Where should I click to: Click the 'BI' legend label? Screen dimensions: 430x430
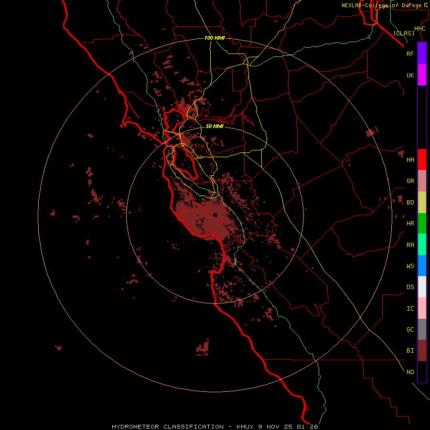pos(410,351)
